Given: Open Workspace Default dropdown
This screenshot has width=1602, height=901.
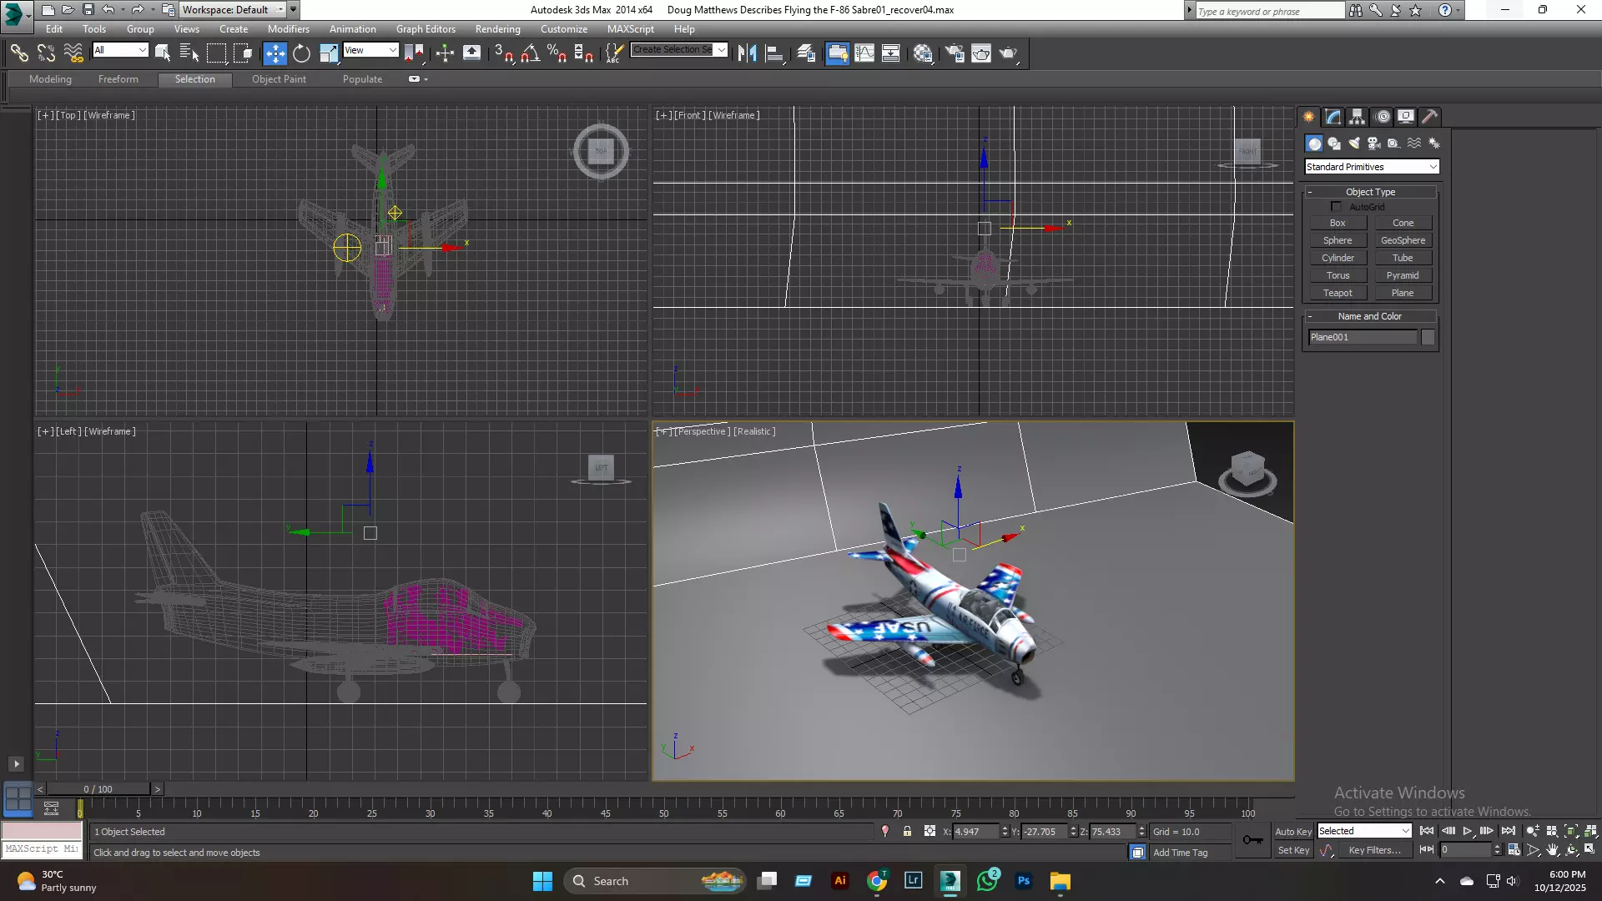Looking at the screenshot, I should click(x=232, y=10).
